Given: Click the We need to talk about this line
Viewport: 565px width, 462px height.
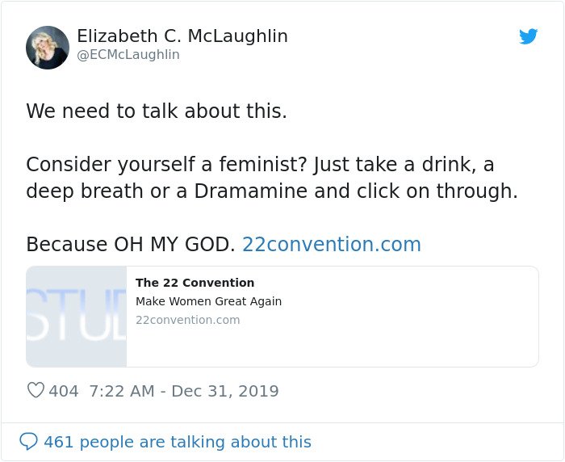Looking at the screenshot, I should tap(157, 111).
